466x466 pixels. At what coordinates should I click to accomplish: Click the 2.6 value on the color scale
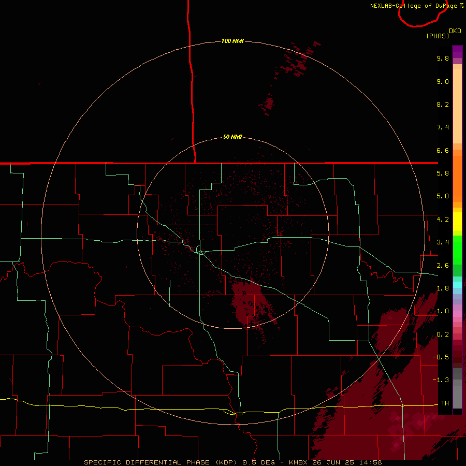pyautogui.click(x=443, y=266)
